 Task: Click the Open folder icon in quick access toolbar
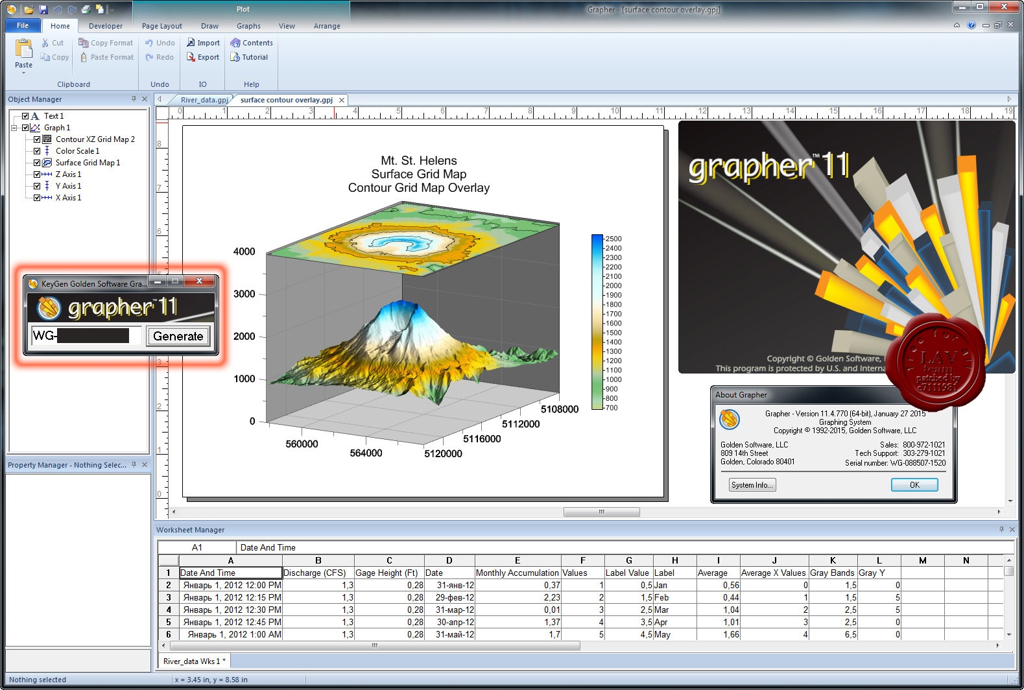pos(29,9)
